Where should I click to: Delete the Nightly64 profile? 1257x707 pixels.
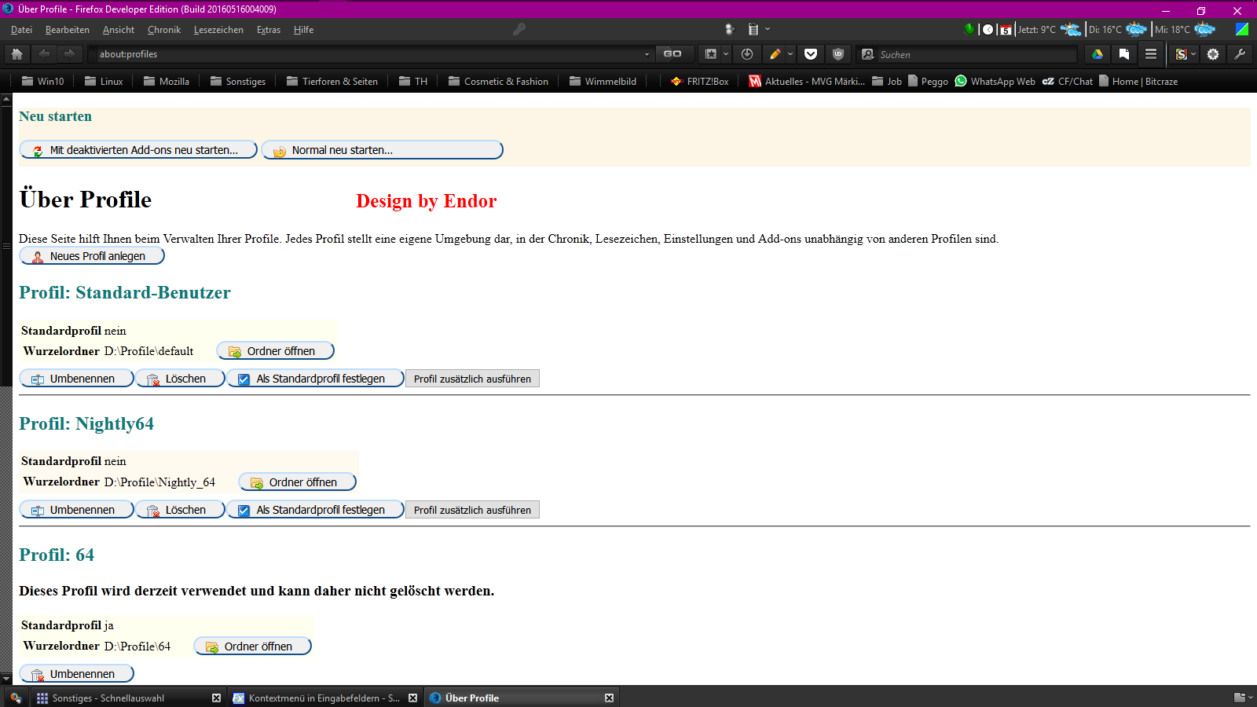coord(180,510)
